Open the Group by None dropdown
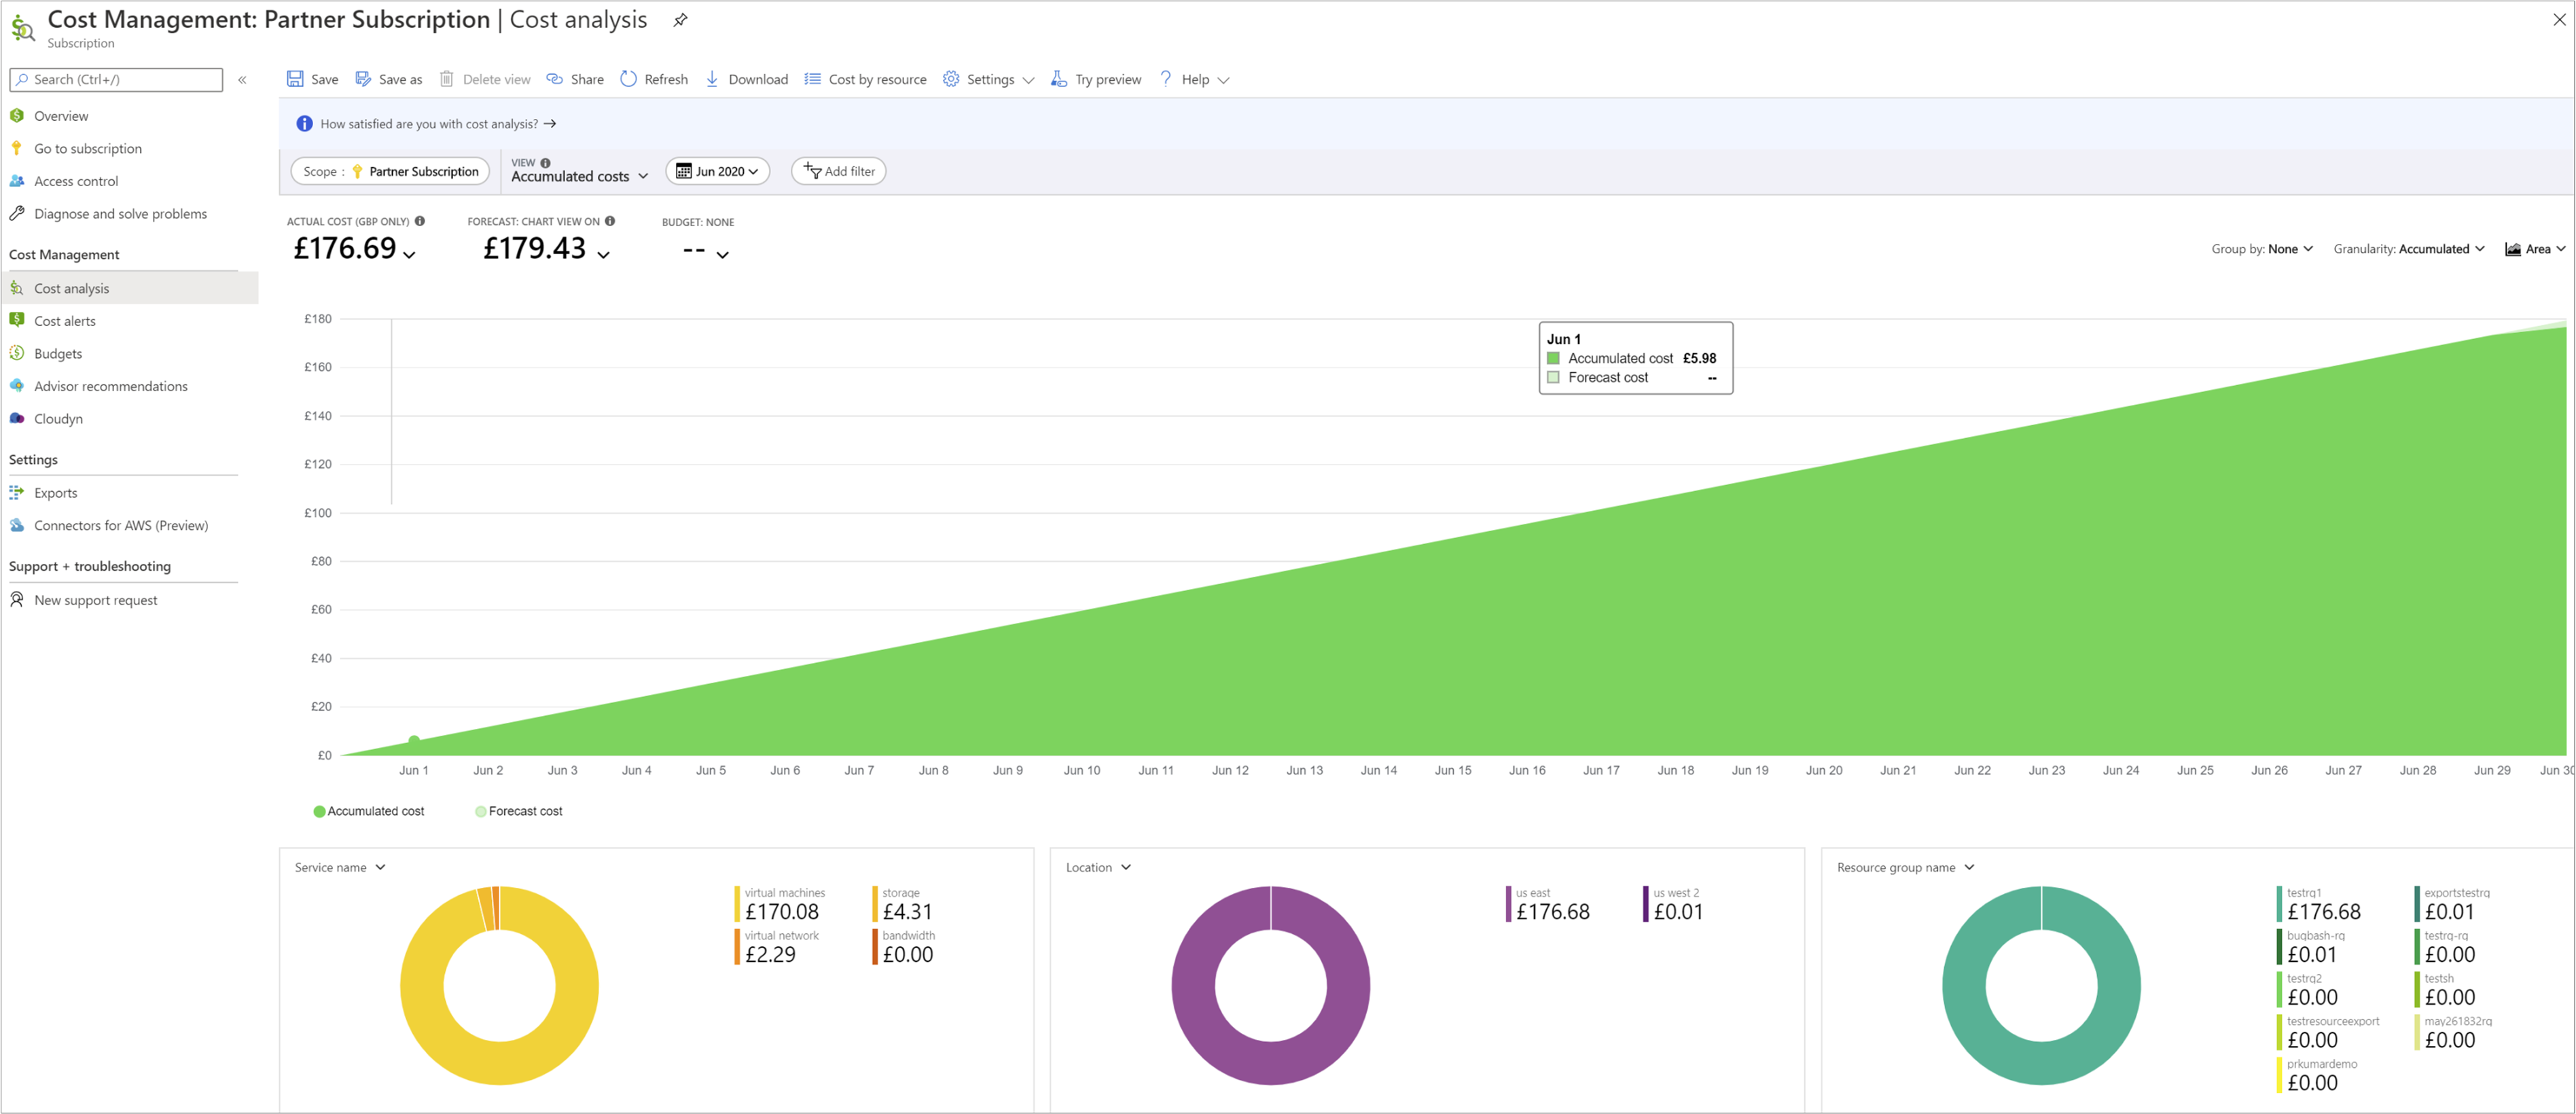Image resolution: width=2576 pixels, height=1114 pixels. [2261, 249]
